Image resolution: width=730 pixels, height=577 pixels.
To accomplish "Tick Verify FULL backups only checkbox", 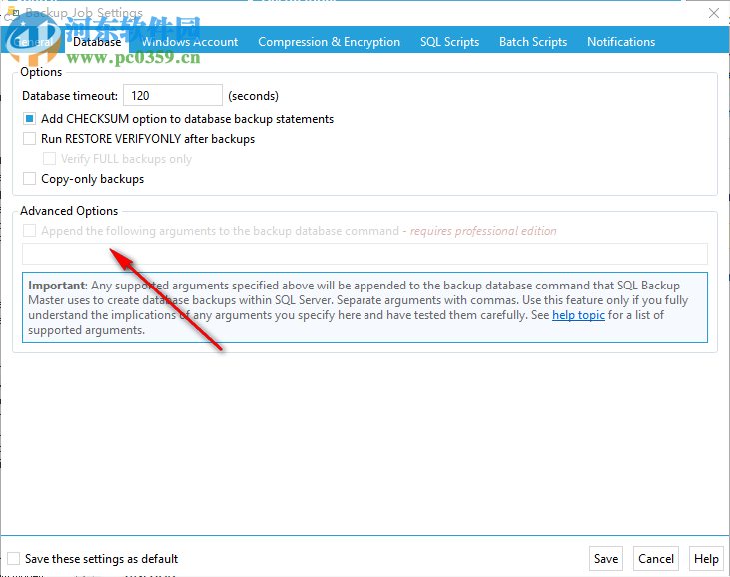I will [49, 159].
